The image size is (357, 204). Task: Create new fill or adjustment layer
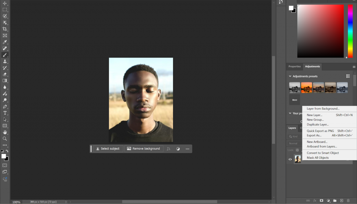[328, 201]
